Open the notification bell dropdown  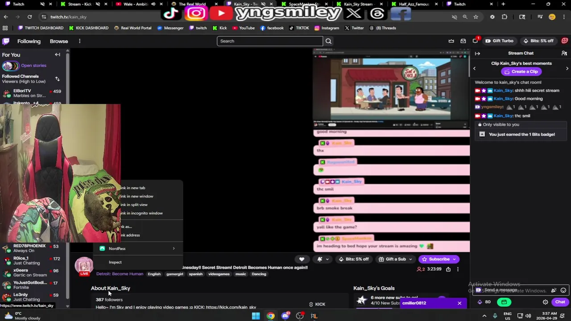(x=323, y=259)
